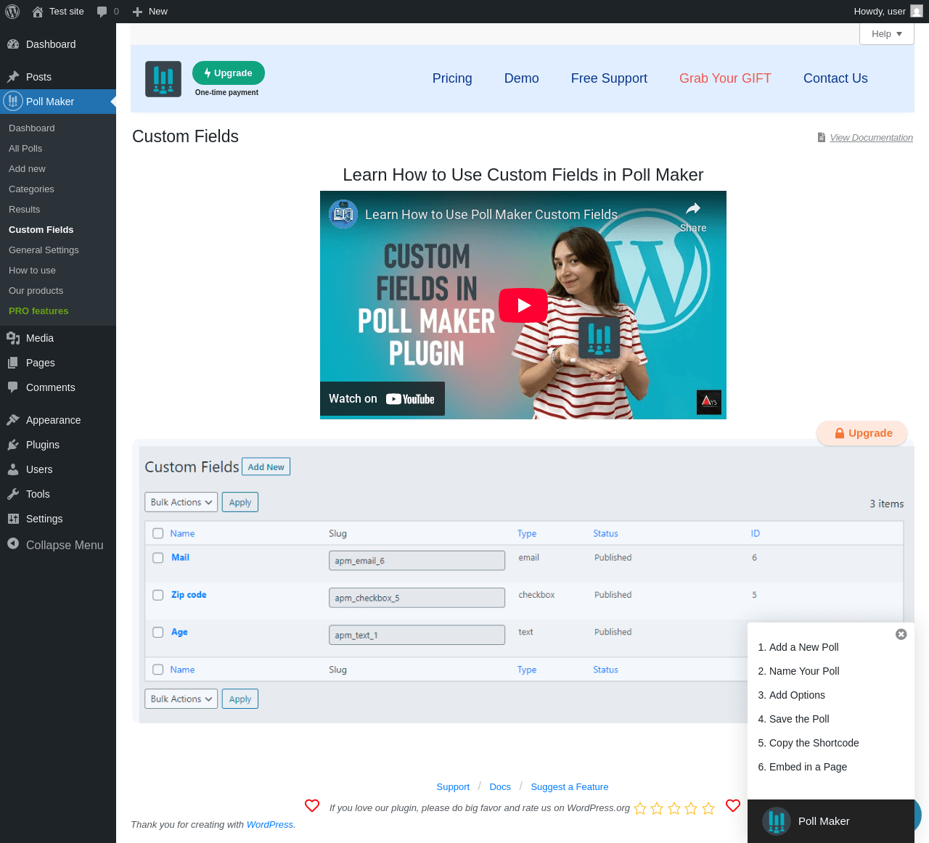Click the top Apply button

[240, 502]
